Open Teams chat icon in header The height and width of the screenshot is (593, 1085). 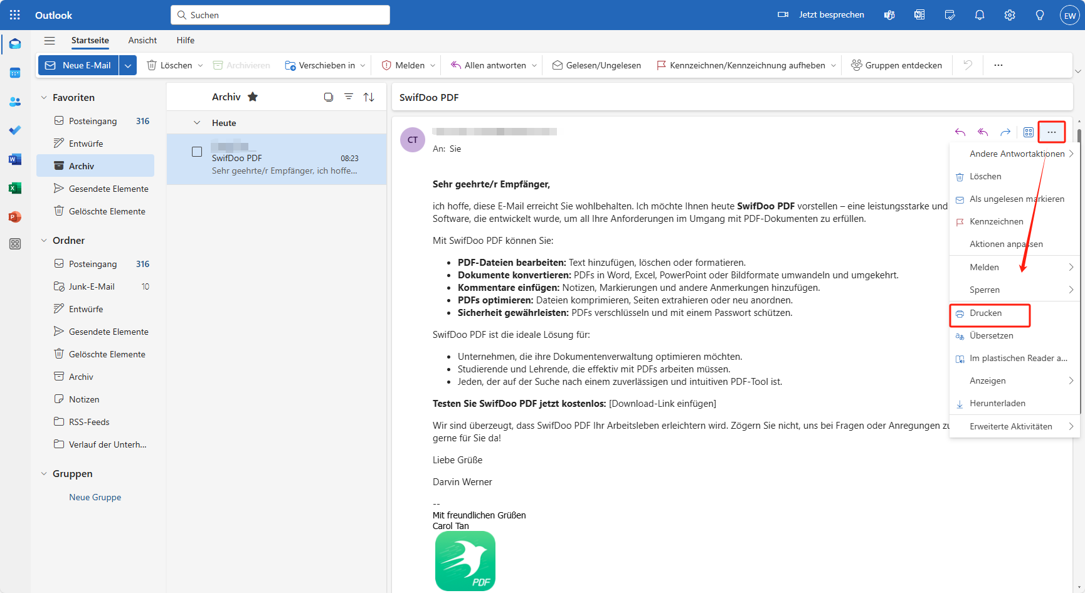pos(889,15)
